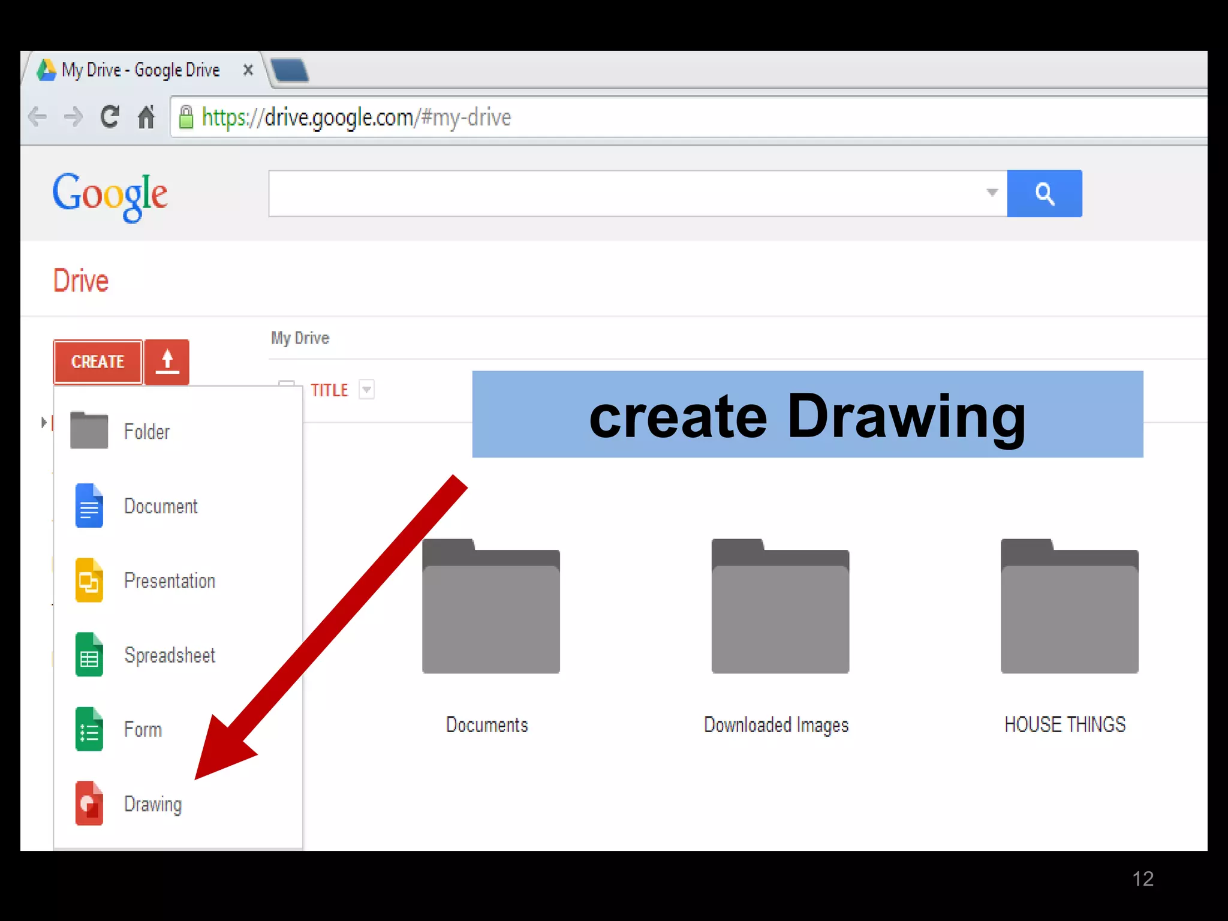Click the HOUSE THINGS folder name label
Image resolution: width=1228 pixels, height=921 pixels.
point(1066,724)
